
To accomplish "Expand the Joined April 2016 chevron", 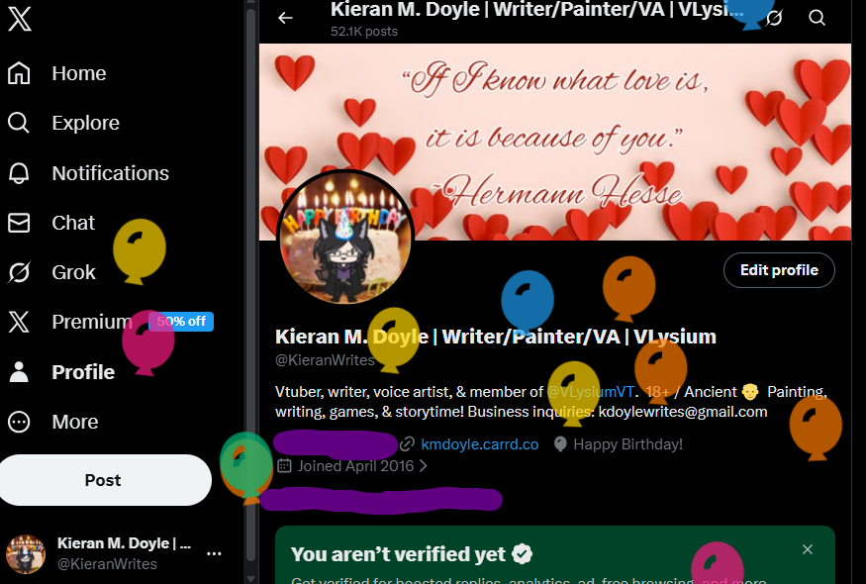I will pos(423,466).
